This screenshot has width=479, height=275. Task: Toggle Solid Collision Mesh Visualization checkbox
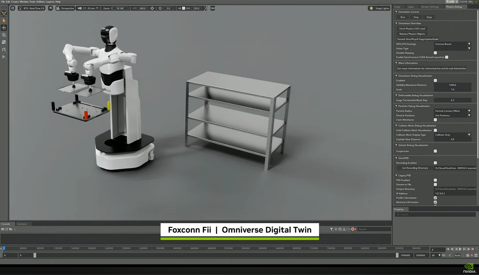(x=435, y=130)
